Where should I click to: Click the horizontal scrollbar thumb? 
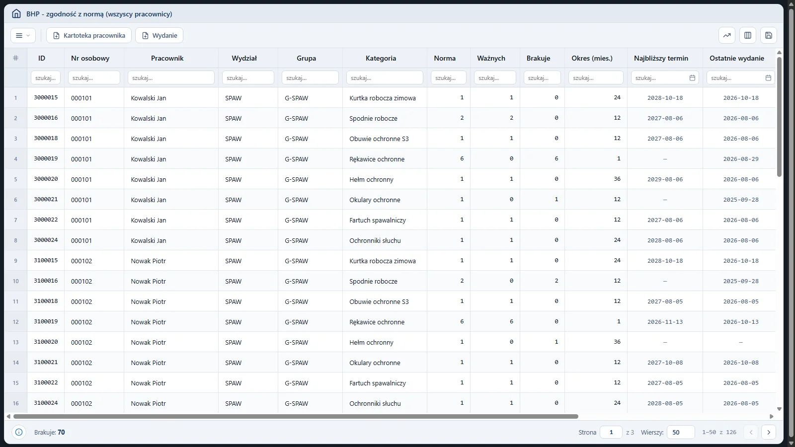click(296, 416)
